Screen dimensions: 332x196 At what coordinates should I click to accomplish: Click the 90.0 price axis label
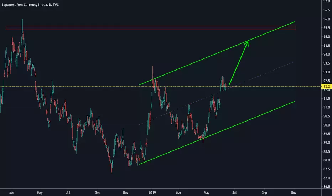tap(327, 125)
